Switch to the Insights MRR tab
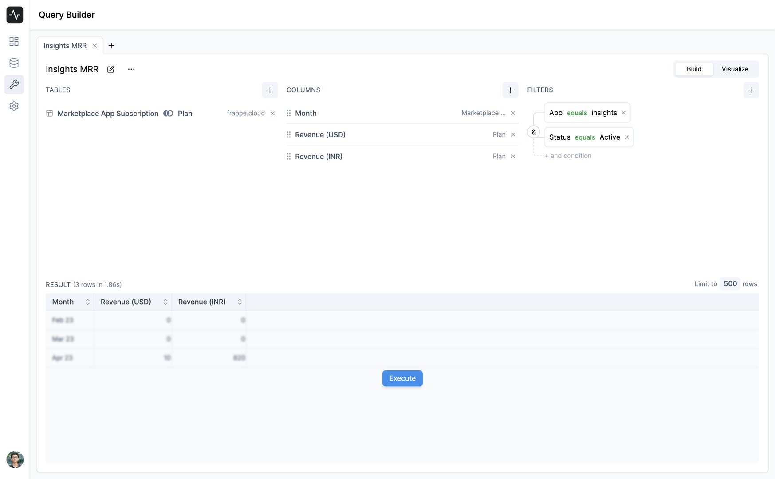Screen dimensions: 775x479 [65, 45]
